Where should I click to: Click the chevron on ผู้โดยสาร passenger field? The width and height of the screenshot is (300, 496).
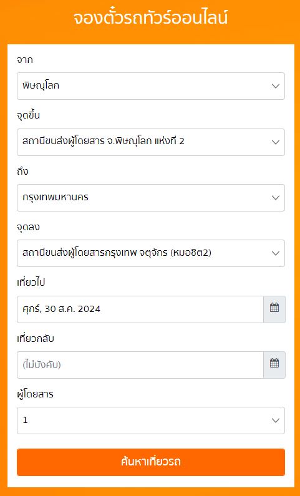tap(276, 421)
